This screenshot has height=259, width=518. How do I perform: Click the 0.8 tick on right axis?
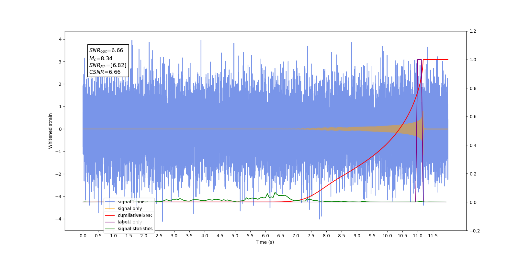click(473, 88)
